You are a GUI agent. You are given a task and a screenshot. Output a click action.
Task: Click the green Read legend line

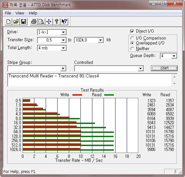click(x=109, y=95)
